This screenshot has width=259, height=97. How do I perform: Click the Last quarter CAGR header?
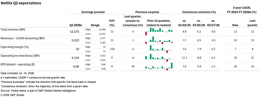click(x=252, y=23)
